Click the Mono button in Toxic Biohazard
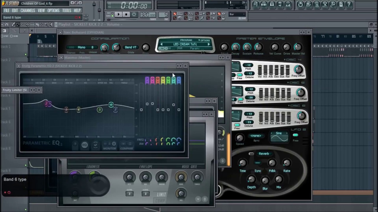 [x=82, y=47]
